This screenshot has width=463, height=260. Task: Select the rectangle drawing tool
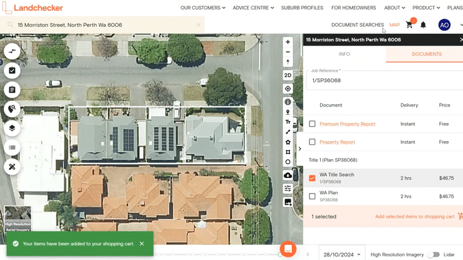click(288, 152)
